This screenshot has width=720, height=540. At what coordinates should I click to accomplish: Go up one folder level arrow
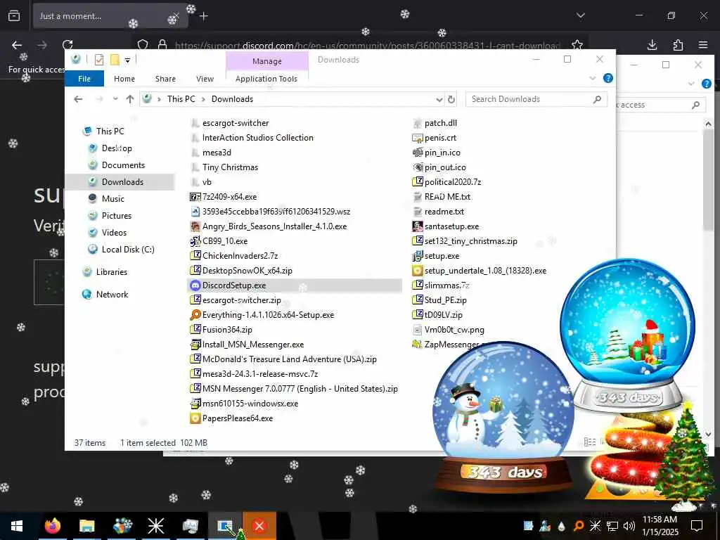coord(130,99)
